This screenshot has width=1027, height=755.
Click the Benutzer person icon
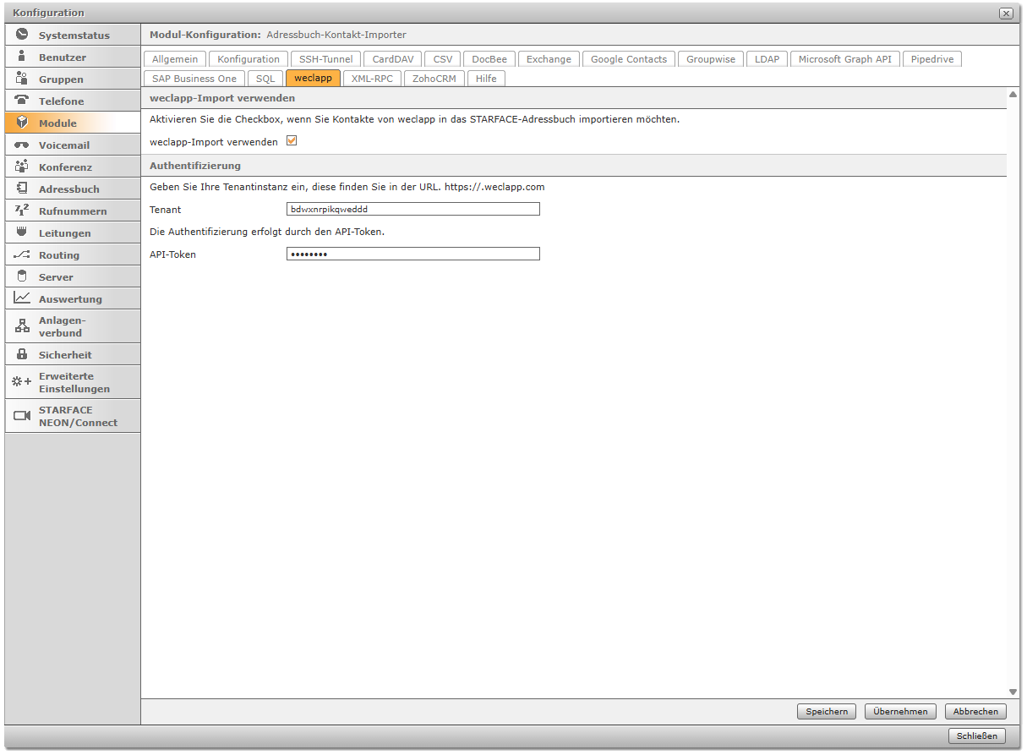[x=22, y=57]
